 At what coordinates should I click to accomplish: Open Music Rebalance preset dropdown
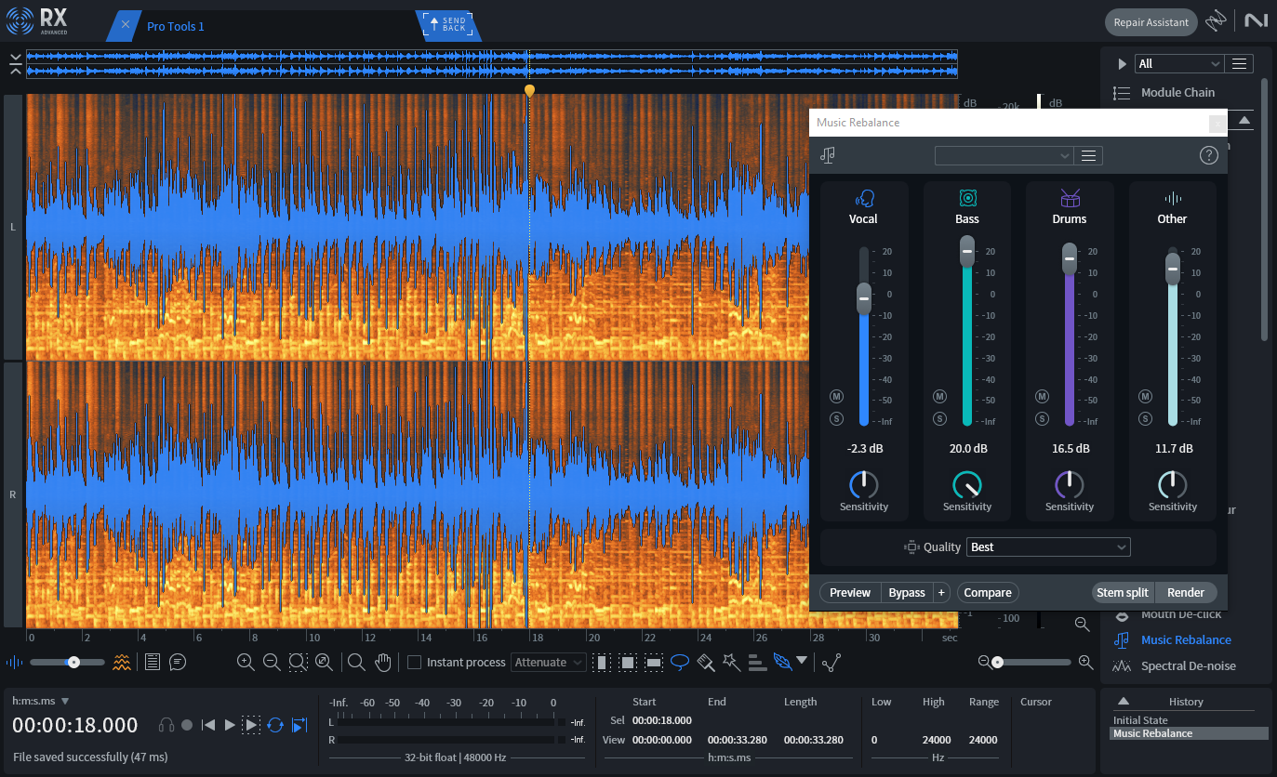[1004, 156]
